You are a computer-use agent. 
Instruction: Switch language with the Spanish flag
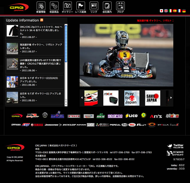coord(175,11)
